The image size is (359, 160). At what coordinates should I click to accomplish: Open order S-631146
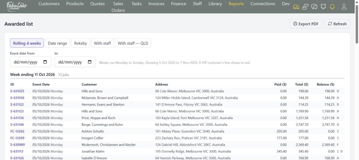tap(17, 125)
